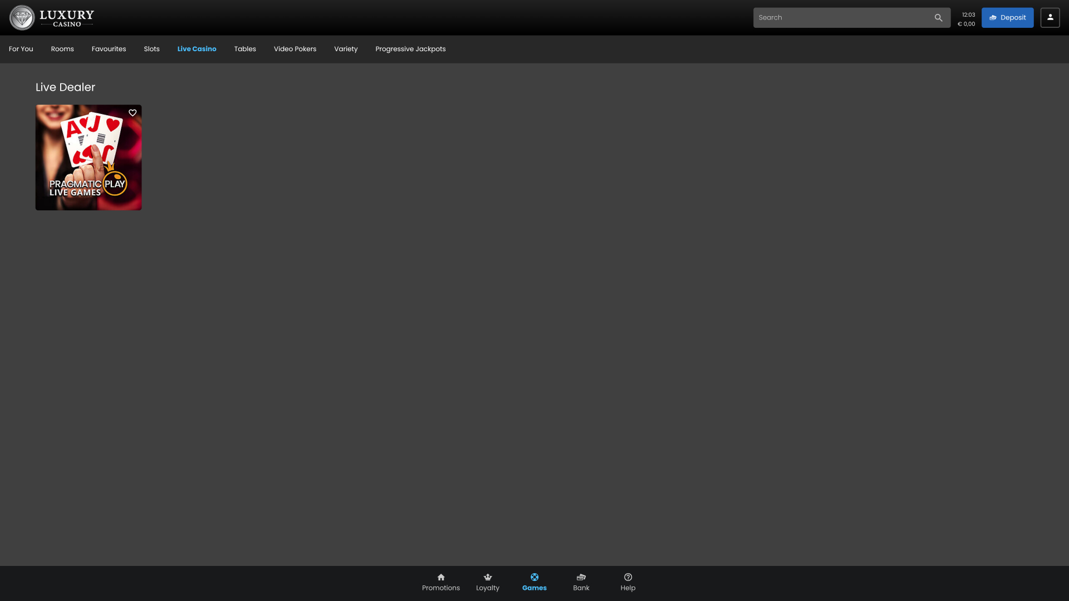Go to the Rooms tab

tap(62, 49)
